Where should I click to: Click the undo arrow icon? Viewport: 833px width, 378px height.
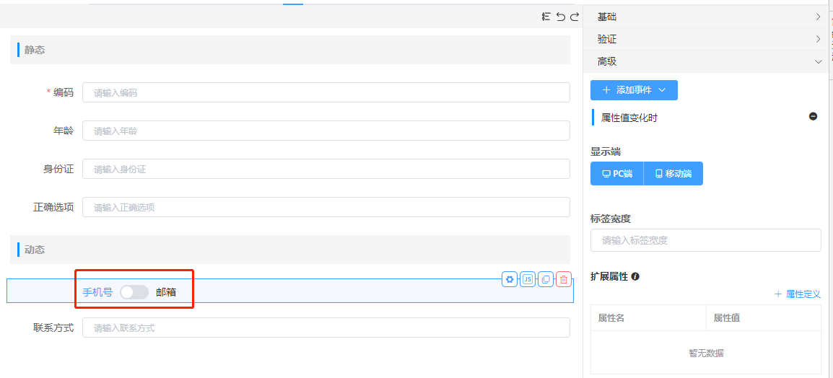561,17
